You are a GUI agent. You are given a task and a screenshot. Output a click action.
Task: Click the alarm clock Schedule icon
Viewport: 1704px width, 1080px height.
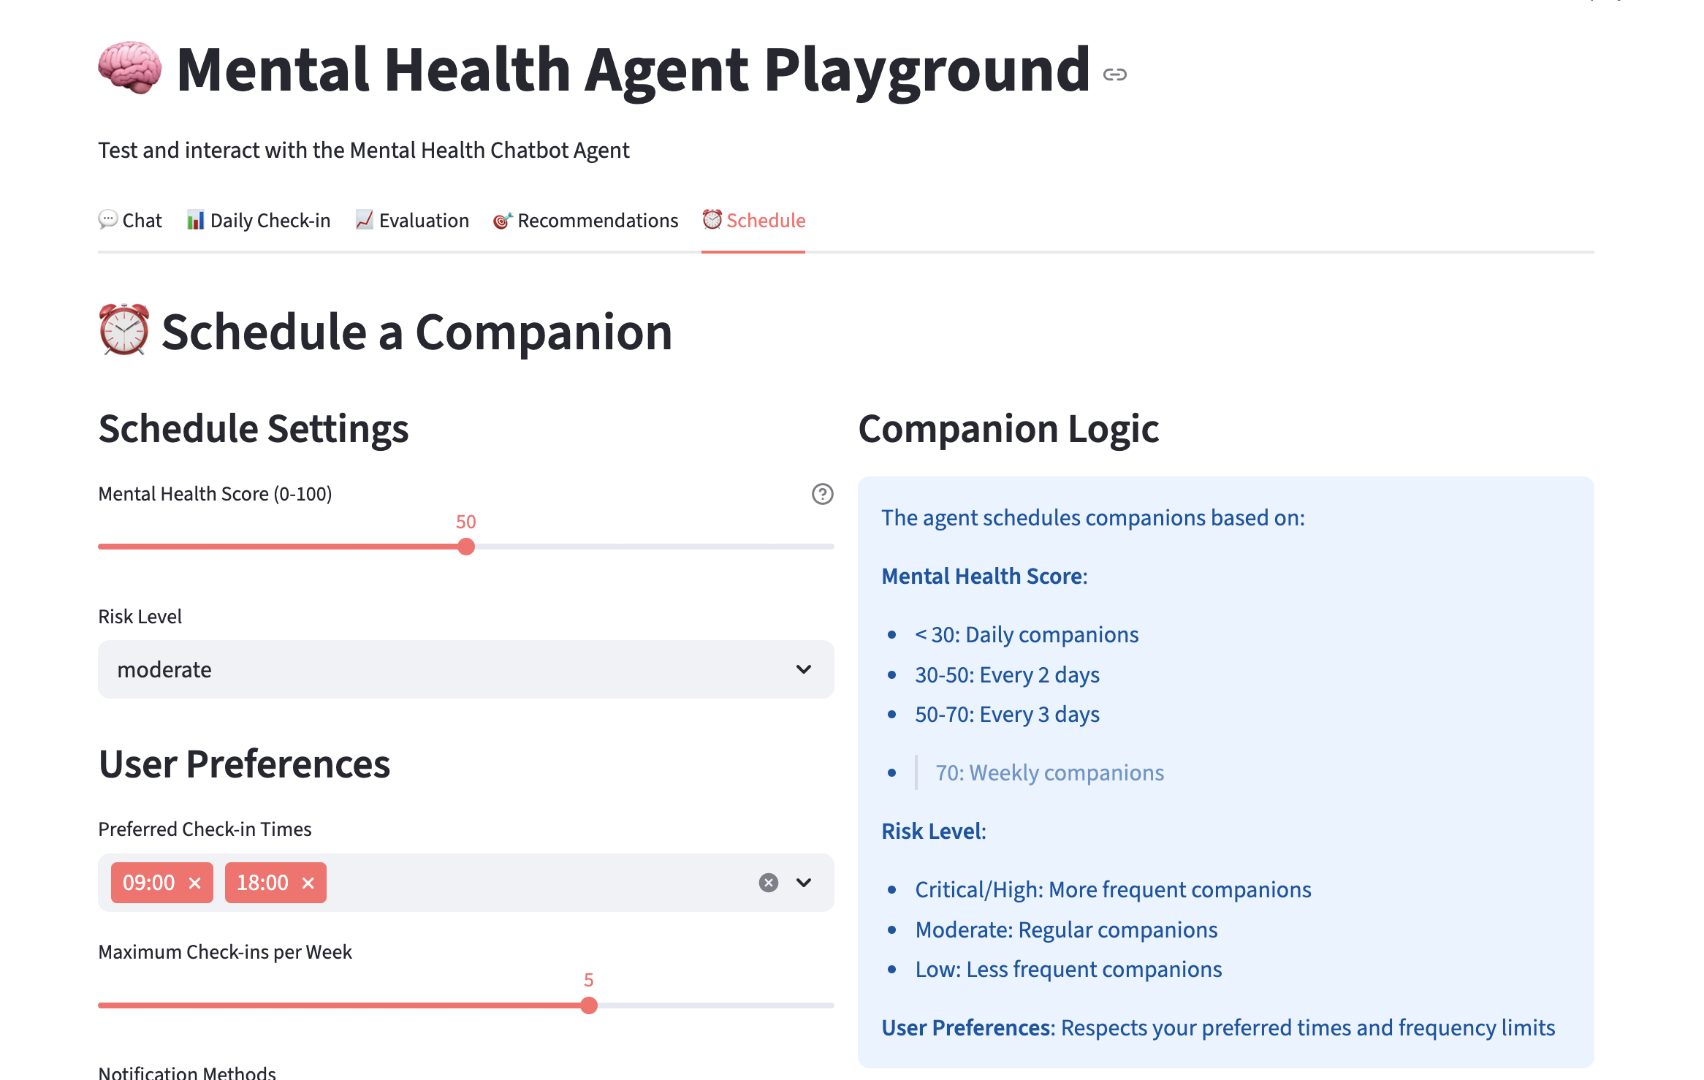click(x=711, y=219)
